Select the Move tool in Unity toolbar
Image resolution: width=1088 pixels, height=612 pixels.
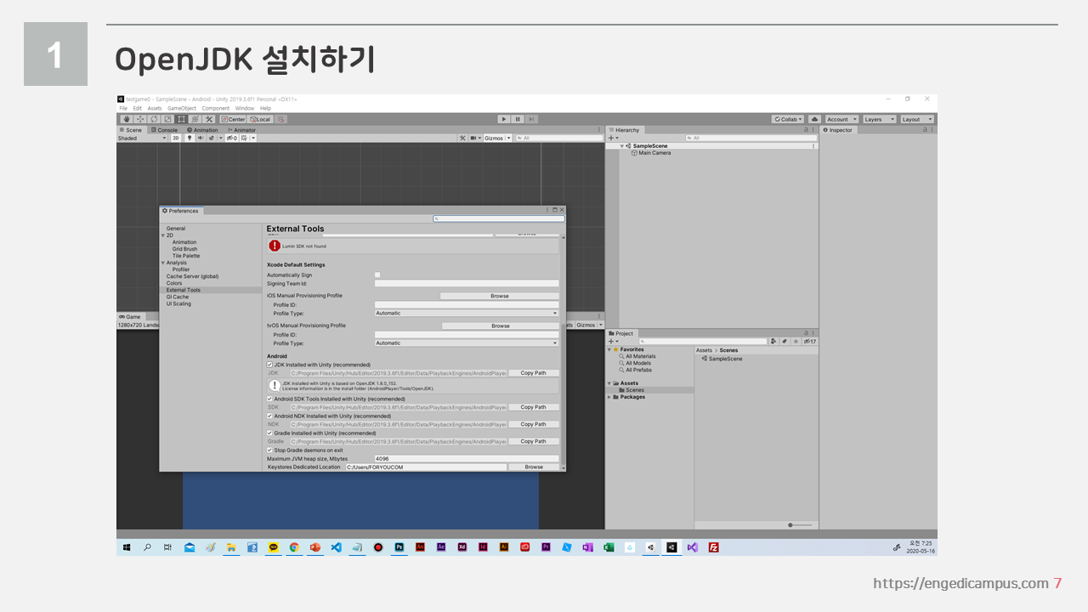(x=139, y=119)
